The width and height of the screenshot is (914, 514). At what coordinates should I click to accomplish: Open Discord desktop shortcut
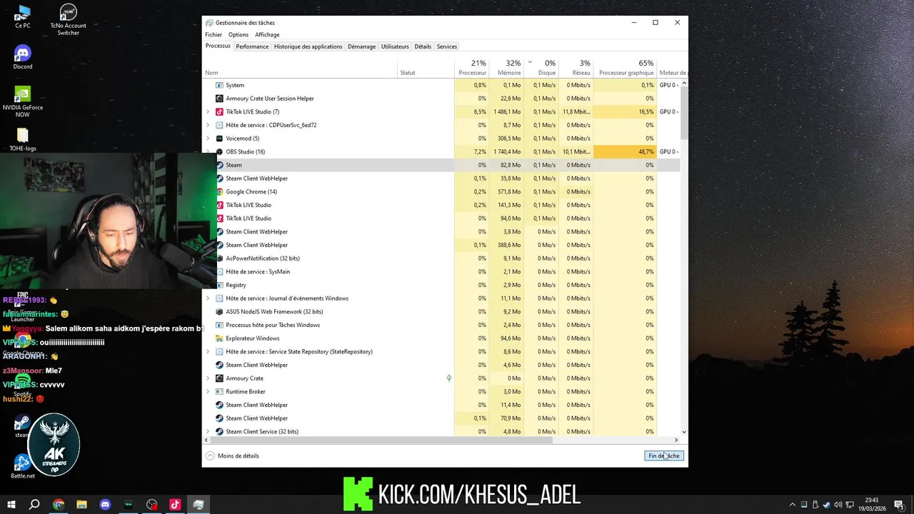(x=22, y=58)
